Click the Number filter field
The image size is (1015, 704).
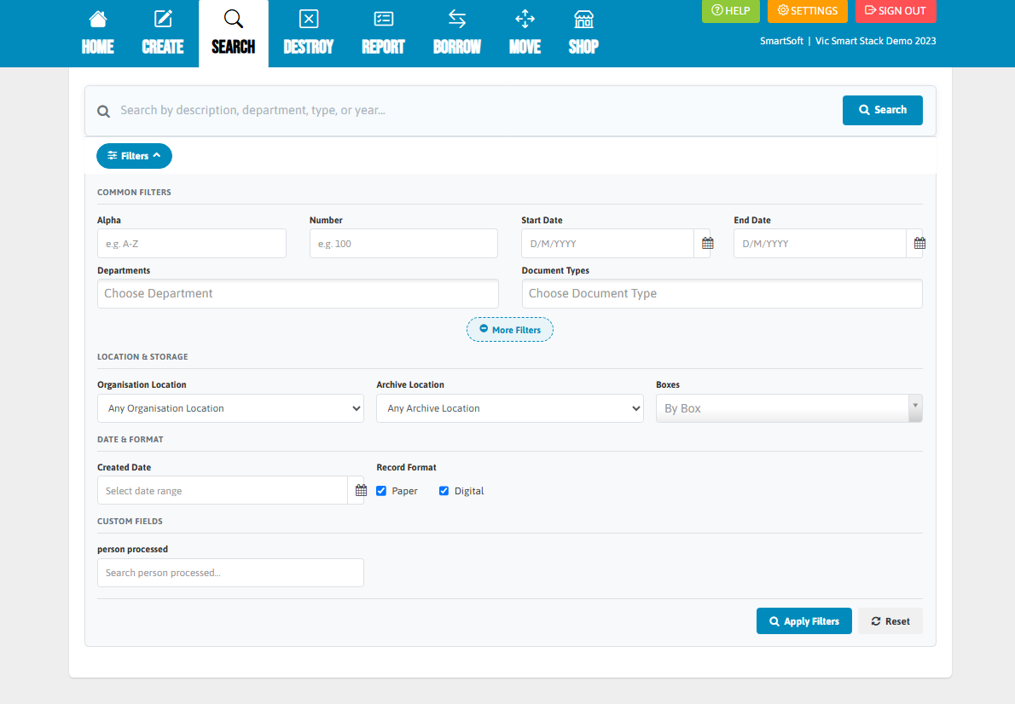click(403, 244)
